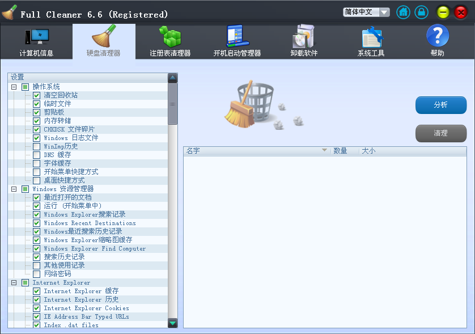Select the 设置 panel header
Screen dimensions: 475x334
click(x=88, y=77)
